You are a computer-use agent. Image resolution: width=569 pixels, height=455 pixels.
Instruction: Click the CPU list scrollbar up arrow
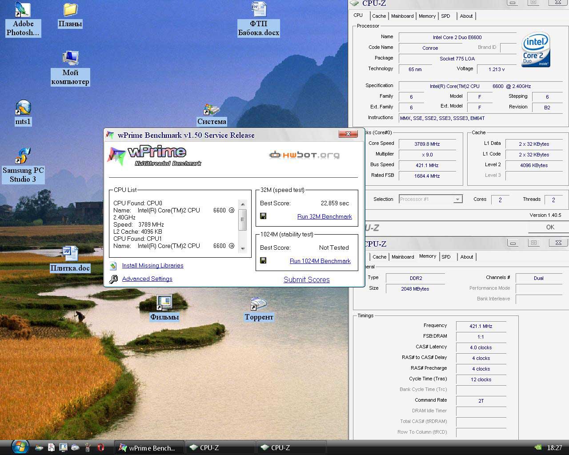242,204
